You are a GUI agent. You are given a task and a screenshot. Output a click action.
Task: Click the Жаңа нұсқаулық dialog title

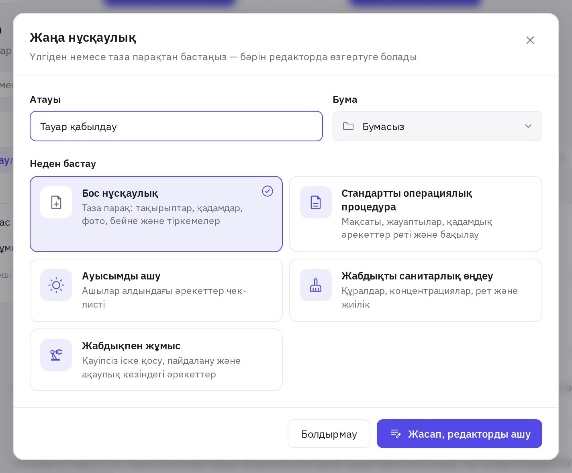[83, 37]
